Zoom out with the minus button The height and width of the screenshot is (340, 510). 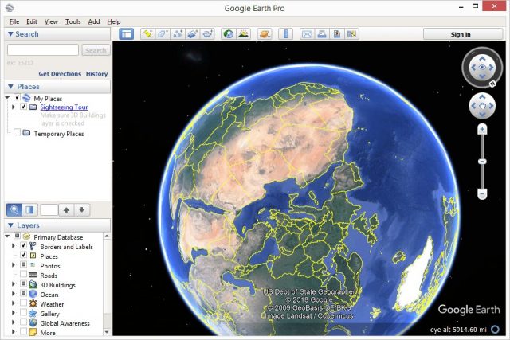482,194
